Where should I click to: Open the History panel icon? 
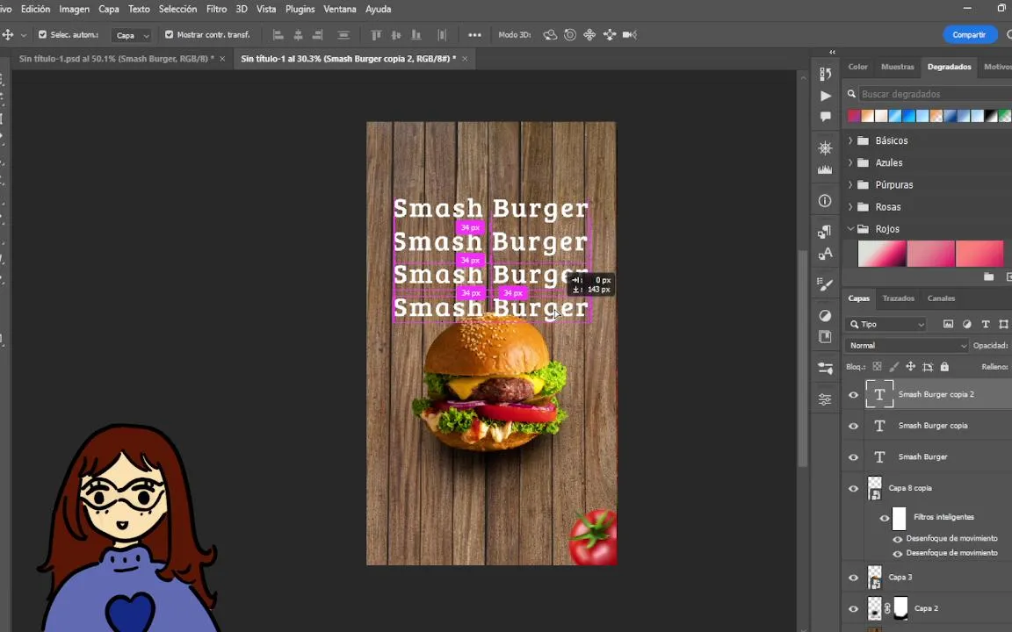tap(825, 74)
